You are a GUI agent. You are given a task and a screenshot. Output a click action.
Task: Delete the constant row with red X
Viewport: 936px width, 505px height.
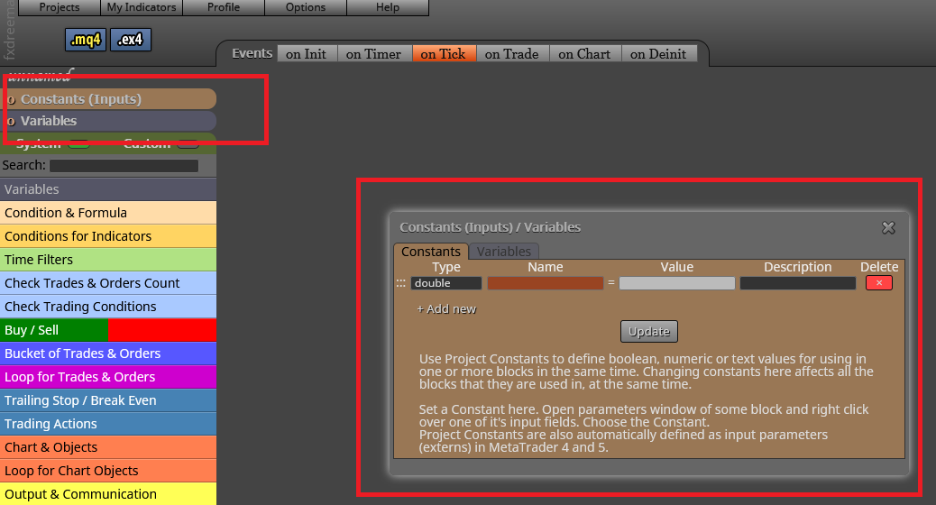[878, 283]
